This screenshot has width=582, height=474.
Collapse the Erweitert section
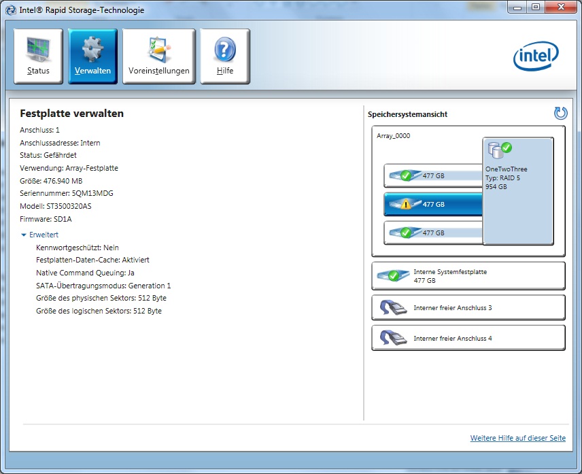coord(39,235)
